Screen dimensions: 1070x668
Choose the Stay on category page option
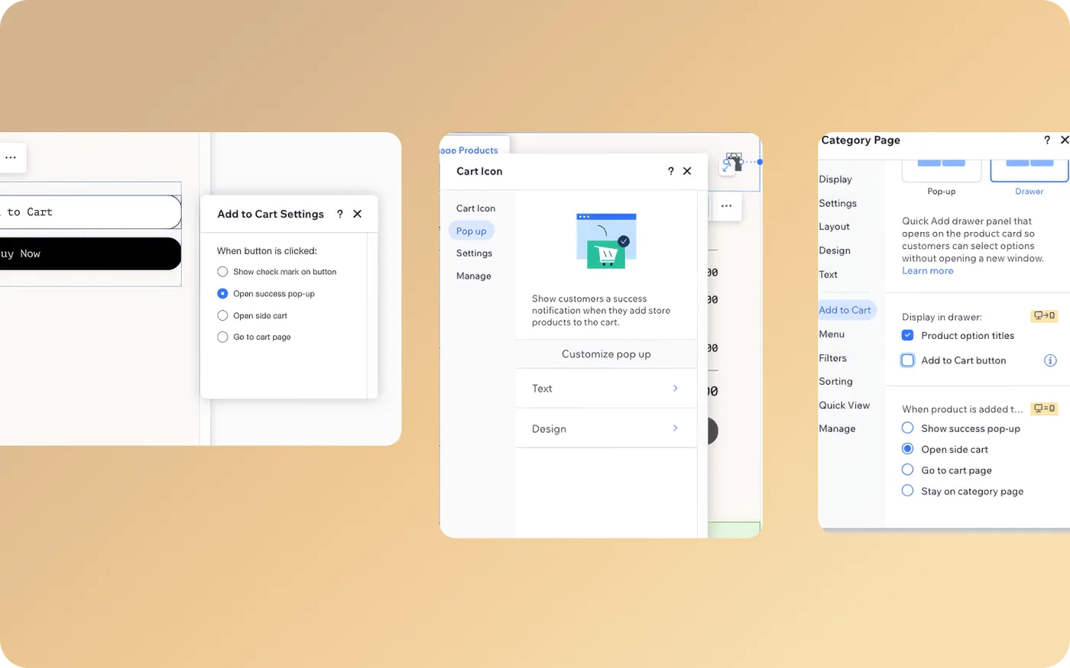[908, 492]
